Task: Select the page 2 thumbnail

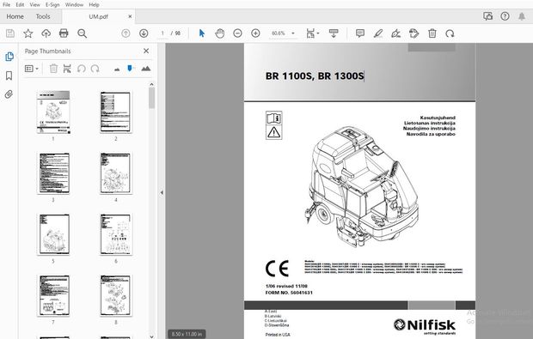Action: [x=115, y=112]
